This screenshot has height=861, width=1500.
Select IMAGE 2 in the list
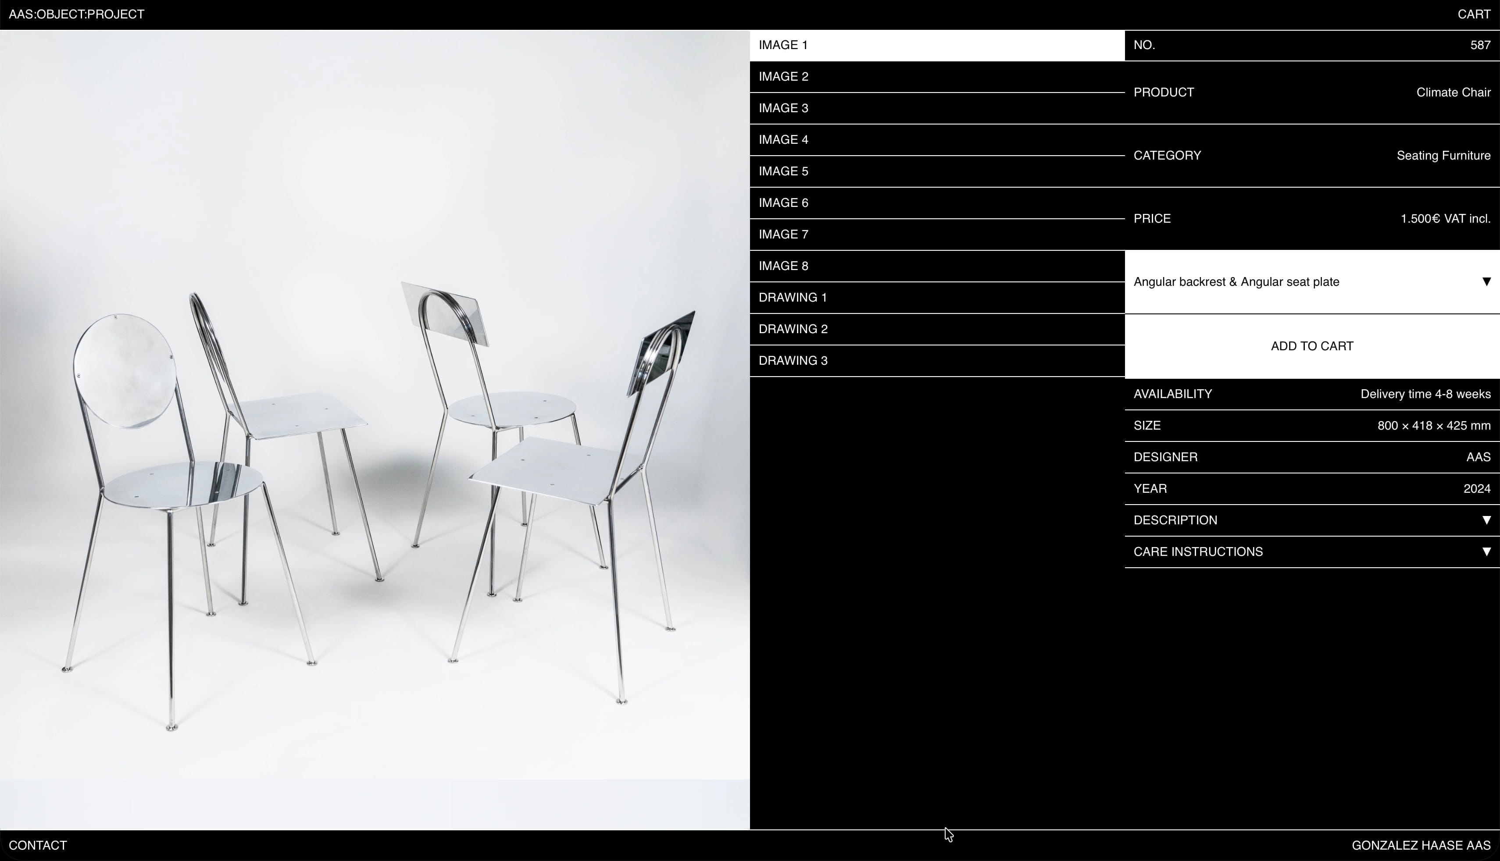pyautogui.click(x=783, y=77)
